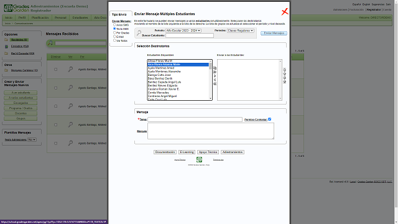View fourth received message magnifier icon
Viewport: 398px width, 224px height.
point(70,124)
